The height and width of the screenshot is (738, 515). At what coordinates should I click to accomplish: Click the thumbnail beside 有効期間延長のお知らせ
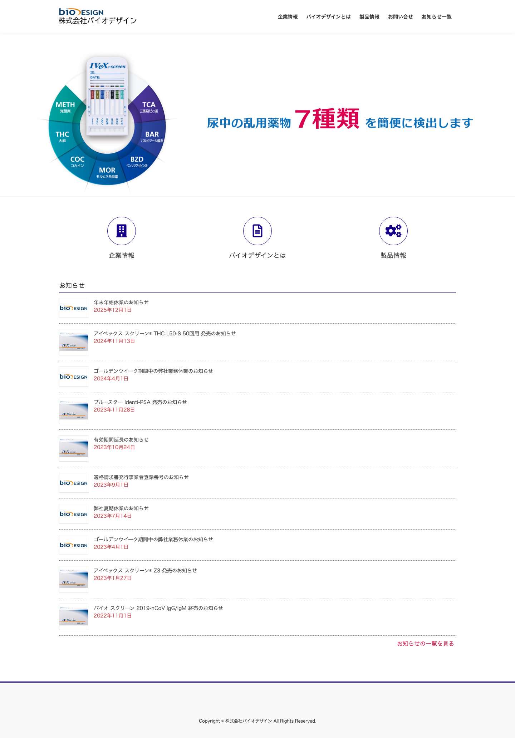tap(74, 448)
